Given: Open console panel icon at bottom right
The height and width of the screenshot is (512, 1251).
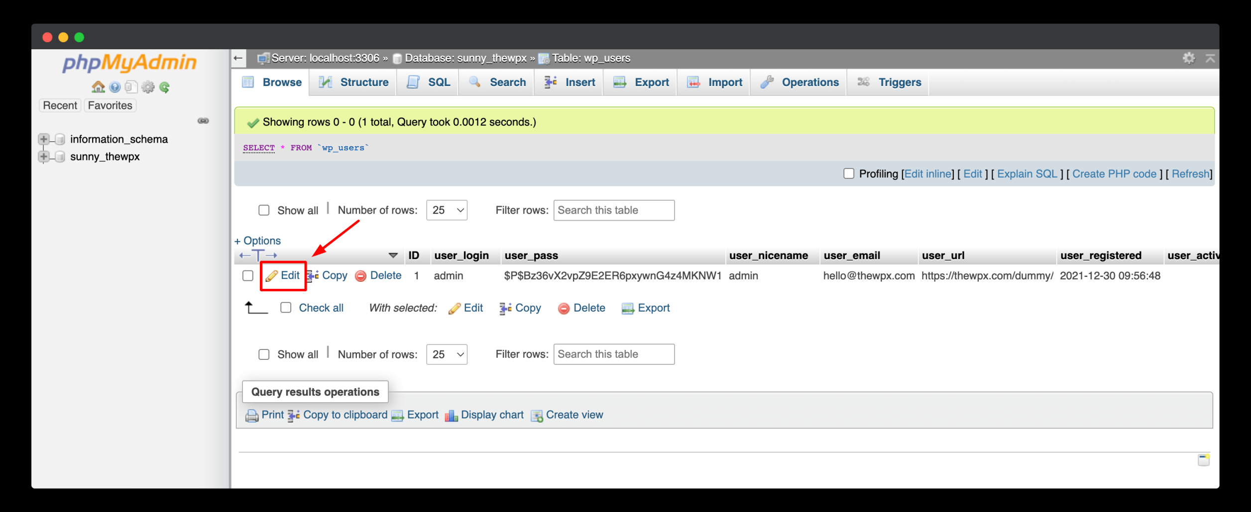Looking at the screenshot, I should pos(1204,460).
